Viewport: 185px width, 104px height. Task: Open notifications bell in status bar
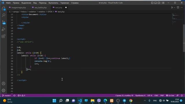[182, 95]
